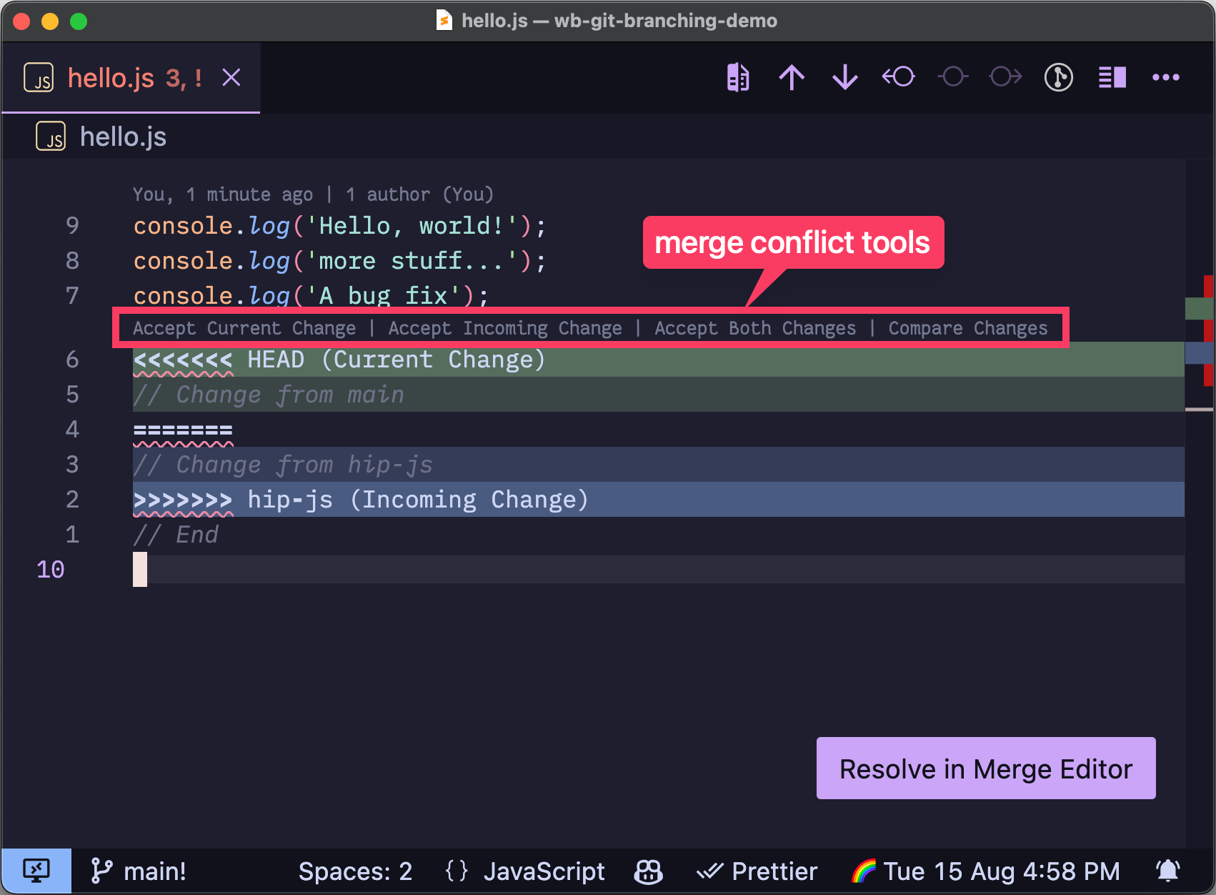Click Accept Both Changes
The image size is (1216, 895).
point(755,328)
